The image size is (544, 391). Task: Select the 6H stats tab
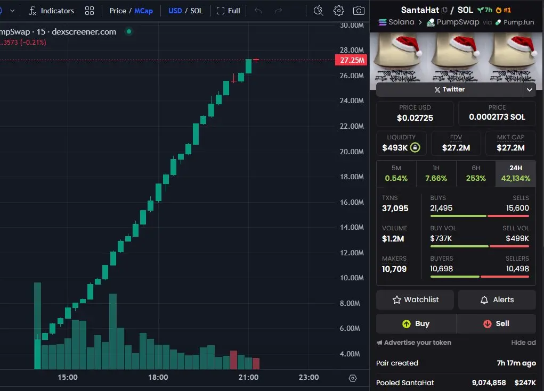click(x=476, y=173)
